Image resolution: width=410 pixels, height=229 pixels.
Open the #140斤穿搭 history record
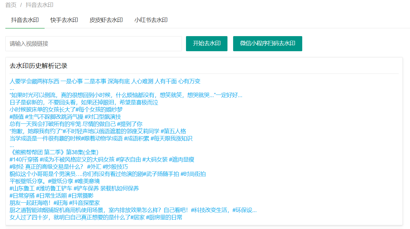pos(101,159)
